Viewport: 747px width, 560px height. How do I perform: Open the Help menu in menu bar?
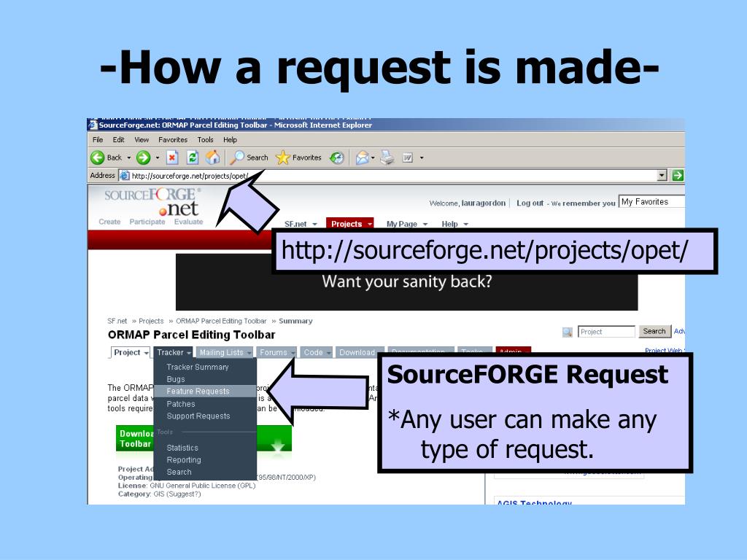(x=230, y=139)
